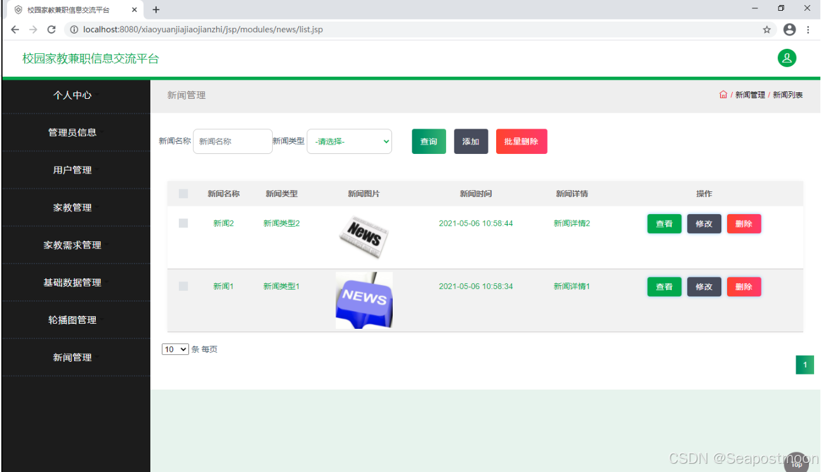The height and width of the screenshot is (472, 821).
Task: Open the per-page count dropdown showing 10
Action: [x=175, y=349]
